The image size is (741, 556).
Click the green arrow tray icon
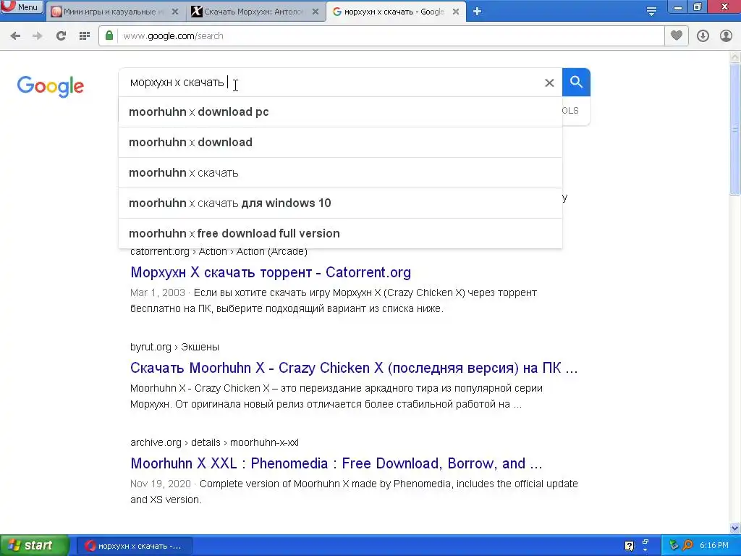click(x=674, y=545)
